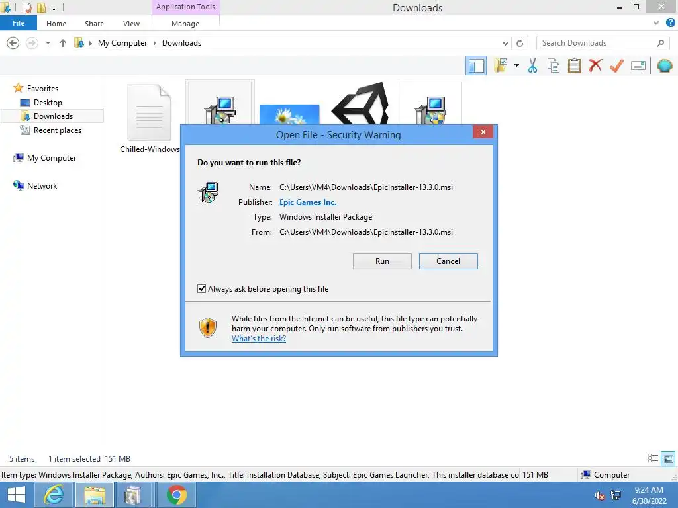The width and height of the screenshot is (678, 508).
Task: Click the teal shell icon in toolbar
Action: click(665, 65)
